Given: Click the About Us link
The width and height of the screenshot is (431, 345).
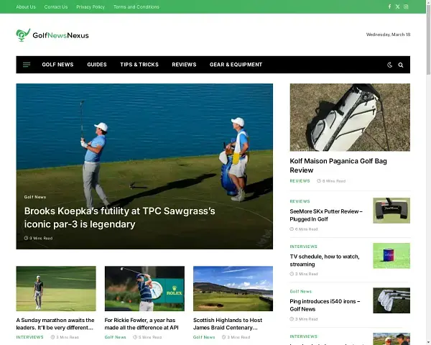Looking at the screenshot, I should 26,6.
